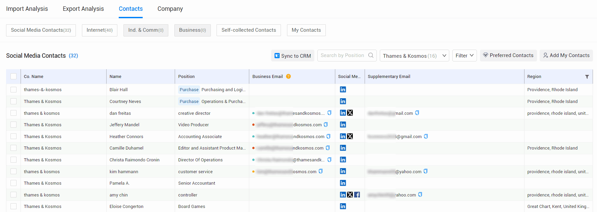Open the Thames & Kosmos (16) company dropdown
This screenshot has width=597, height=212.
[x=414, y=56]
